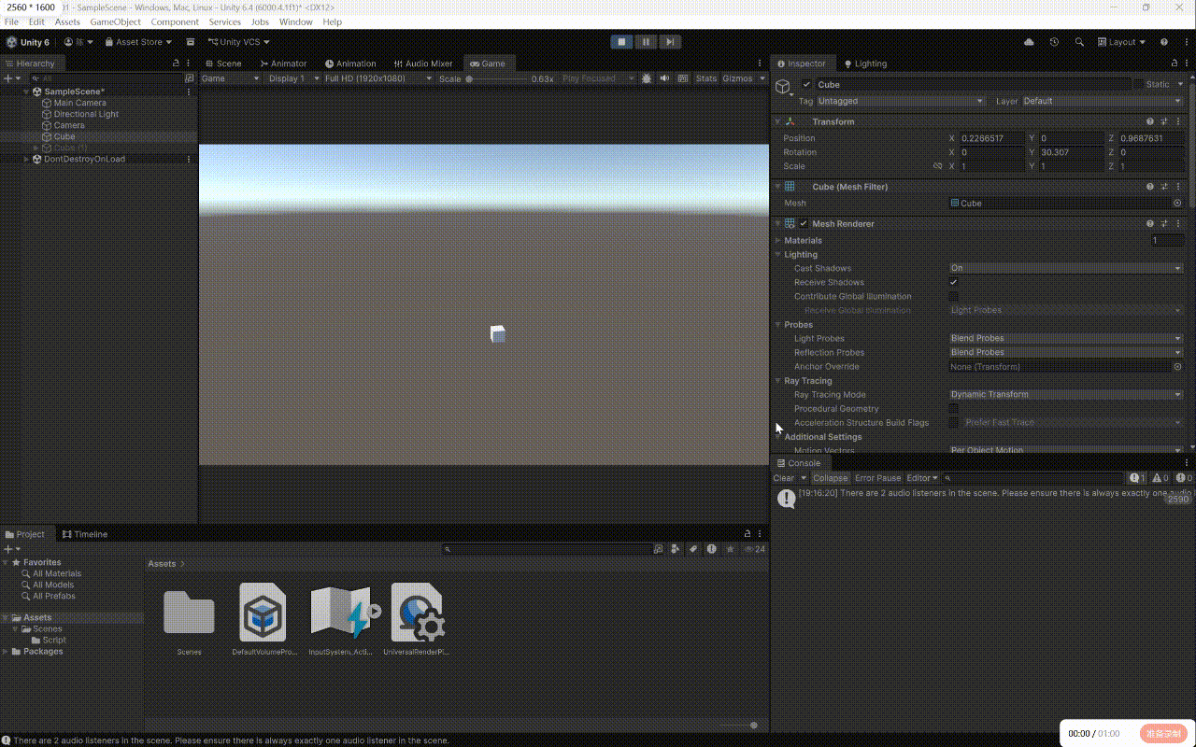Expand the Materials foldout

pos(778,240)
